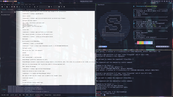Open the View menu in Geany

click(12, 4)
